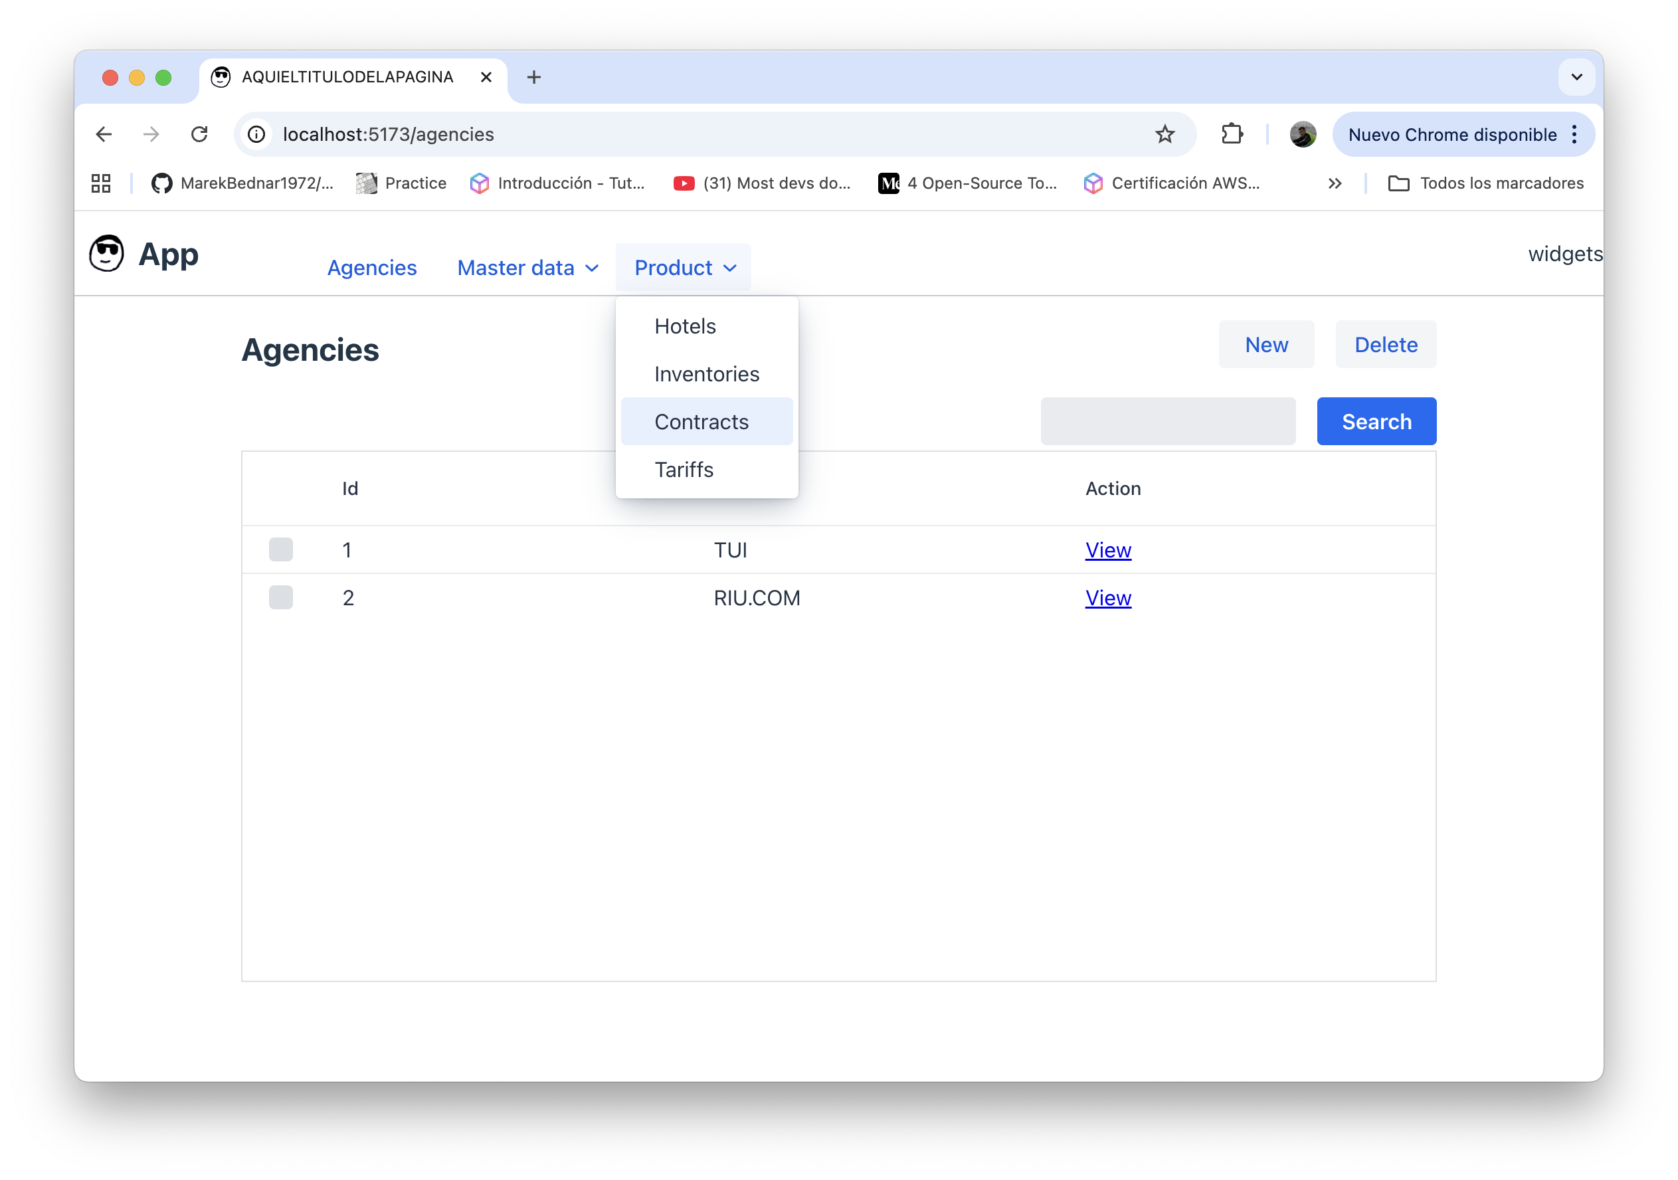Choose Contracts from the Product menu
The image size is (1678, 1180).
click(x=701, y=422)
